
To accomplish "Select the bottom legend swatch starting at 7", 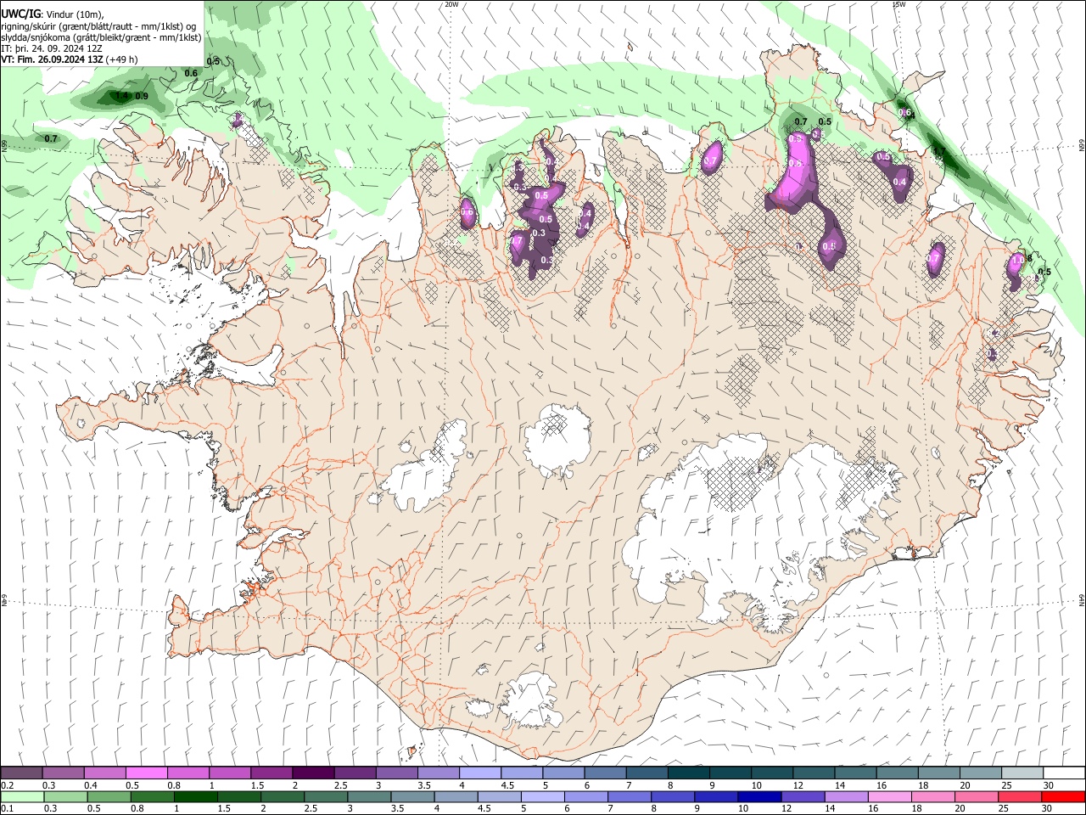I will click(628, 796).
